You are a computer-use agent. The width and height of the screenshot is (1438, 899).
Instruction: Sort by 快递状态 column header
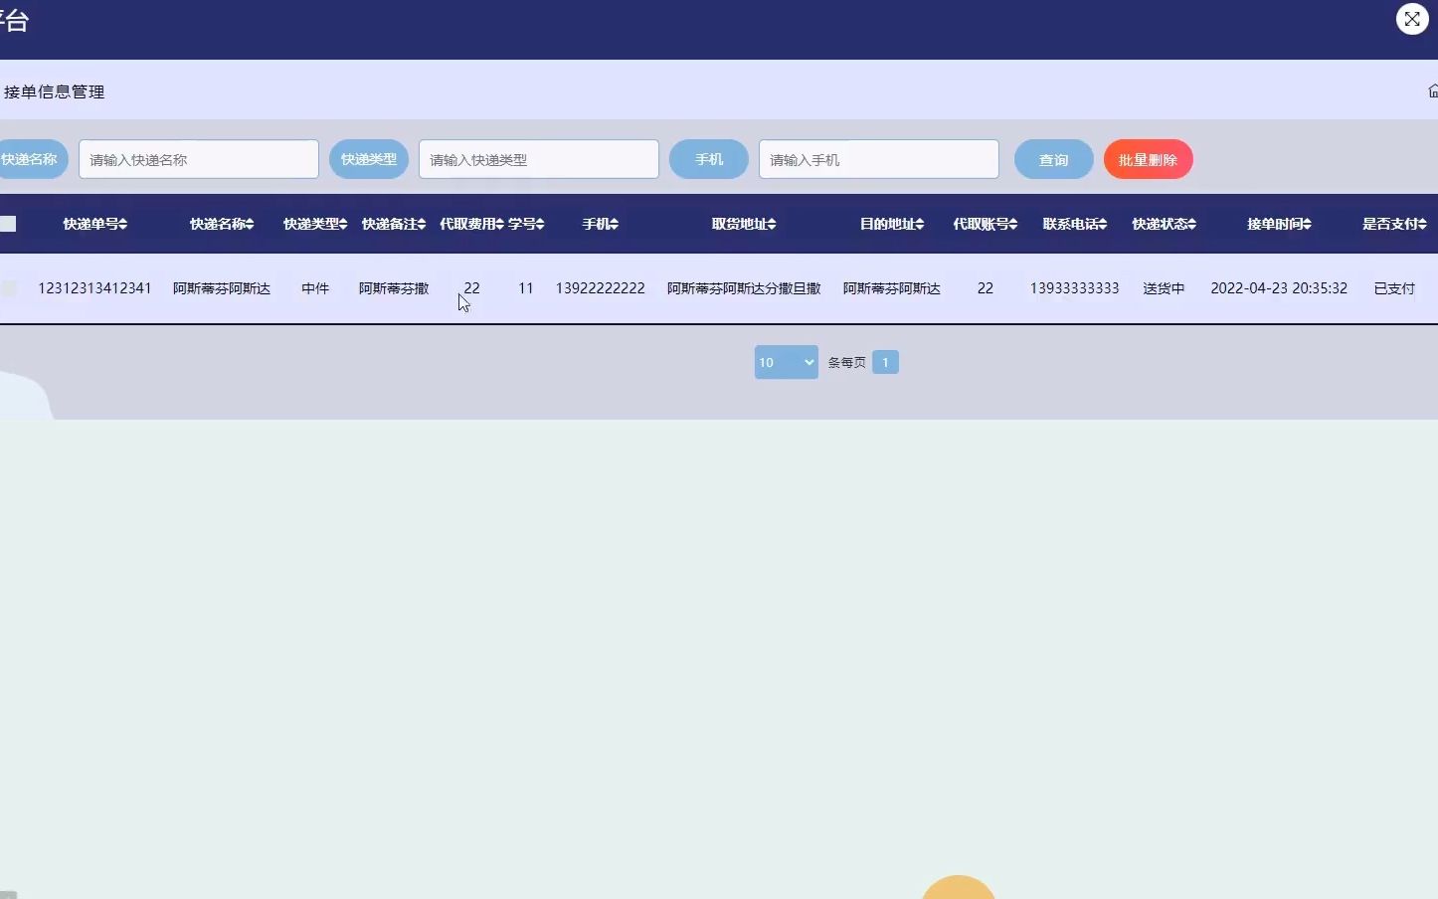click(1165, 224)
